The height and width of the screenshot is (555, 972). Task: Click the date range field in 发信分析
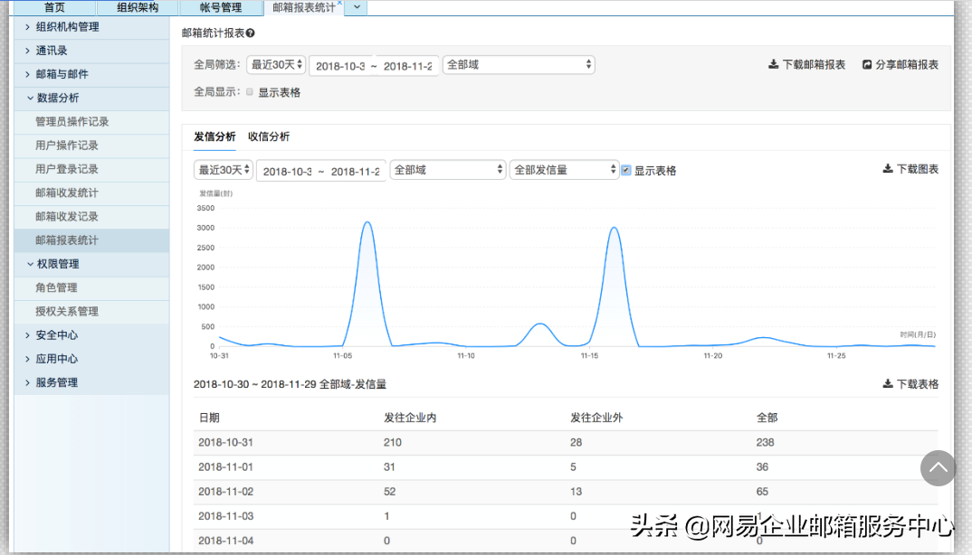pyautogui.click(x=320, y=169)
